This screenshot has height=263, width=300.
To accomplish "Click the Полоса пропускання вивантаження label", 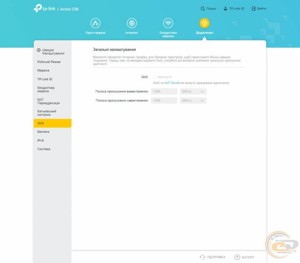I will (x=122, y=92).
